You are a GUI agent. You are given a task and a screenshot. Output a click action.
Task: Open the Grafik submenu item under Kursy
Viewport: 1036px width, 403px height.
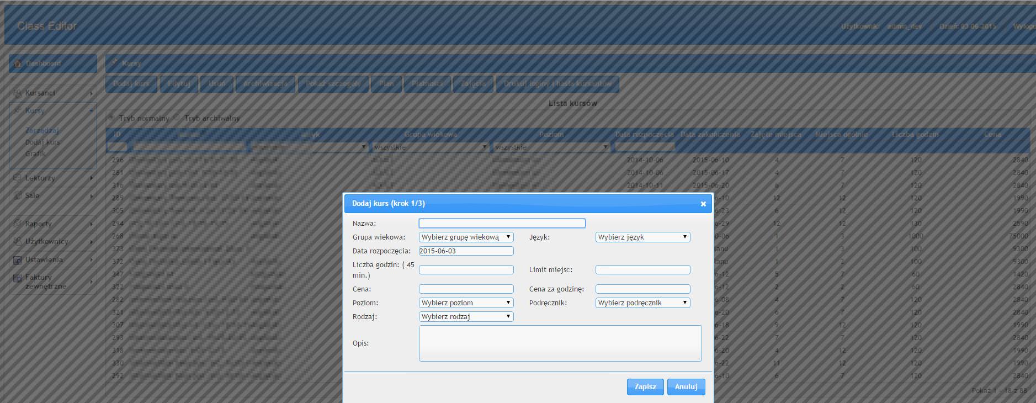35,153
